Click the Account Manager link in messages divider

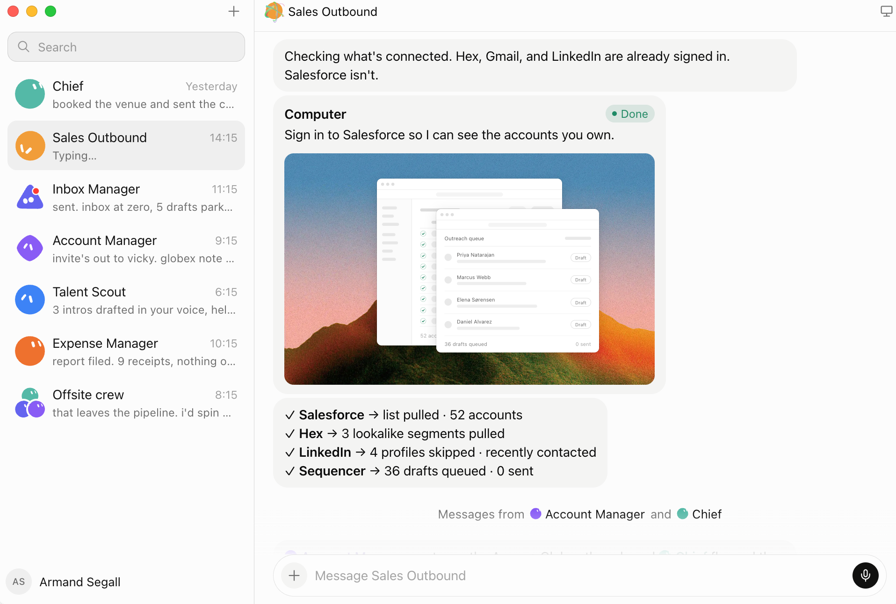[x=587, y=514]
